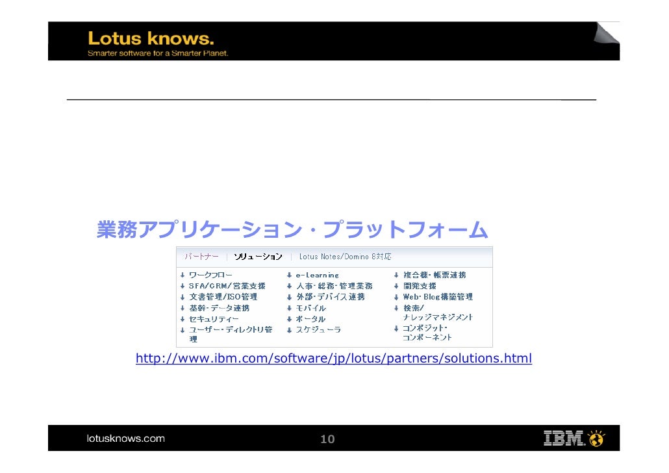Select the ソリューション tab
The width and height of the screenshot is (669, 473).
tap(258, 257)
